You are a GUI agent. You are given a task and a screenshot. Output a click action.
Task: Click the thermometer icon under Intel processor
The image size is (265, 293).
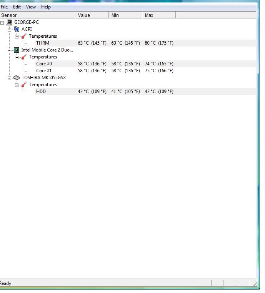point(24,57)
